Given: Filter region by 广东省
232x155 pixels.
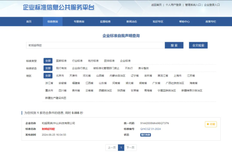Looking at the screenshot, I should (156, 83).
